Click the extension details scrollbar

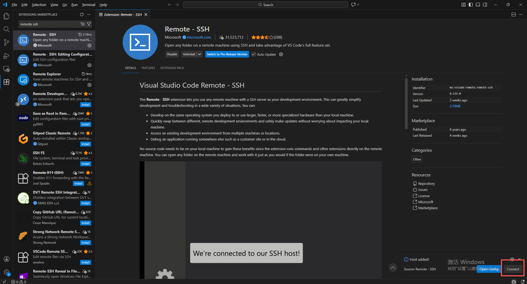[x=406, y=104]
